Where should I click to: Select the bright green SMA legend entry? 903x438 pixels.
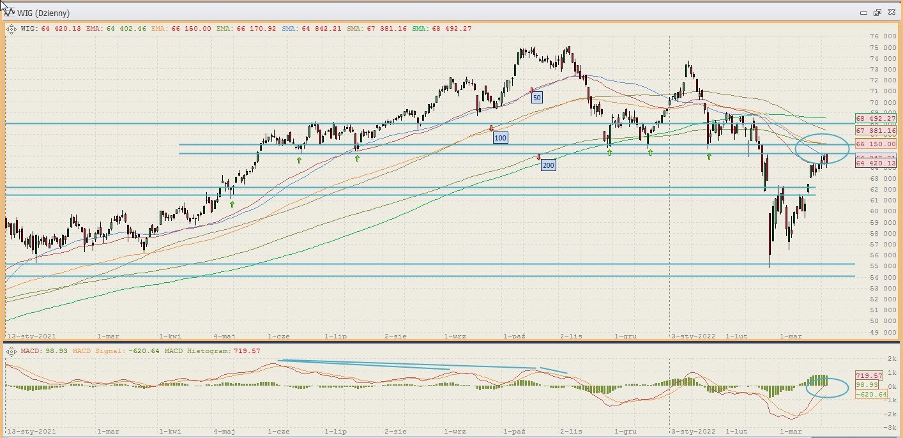451,29
